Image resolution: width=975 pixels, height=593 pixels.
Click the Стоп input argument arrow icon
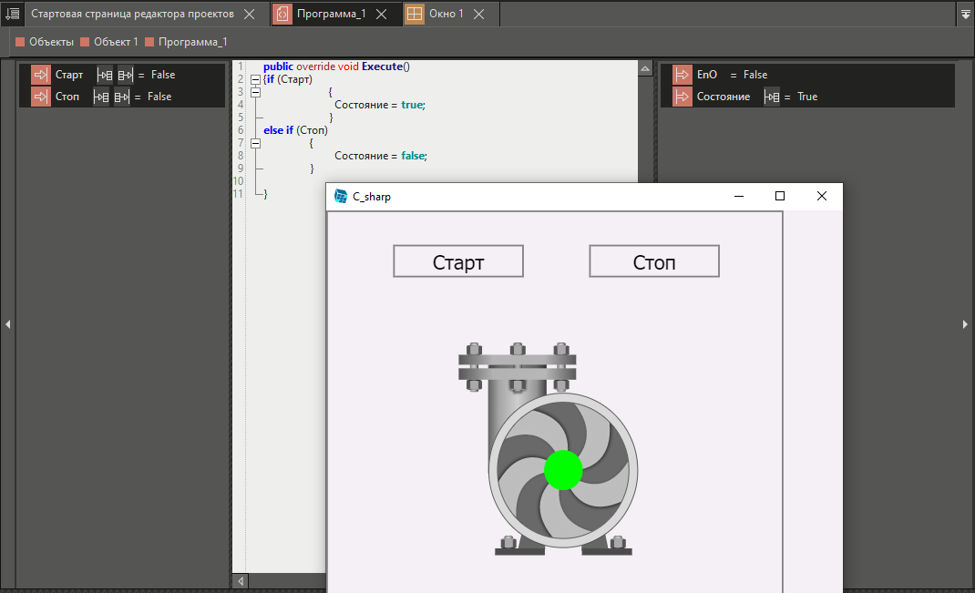point(40,97)
